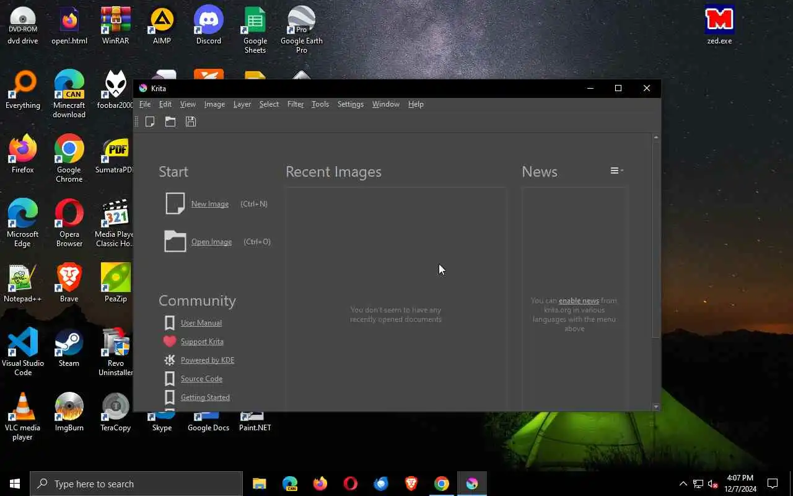Screen dimensions: 793x496
Task: Open the Source Code link
Action: tap(201, 379)
